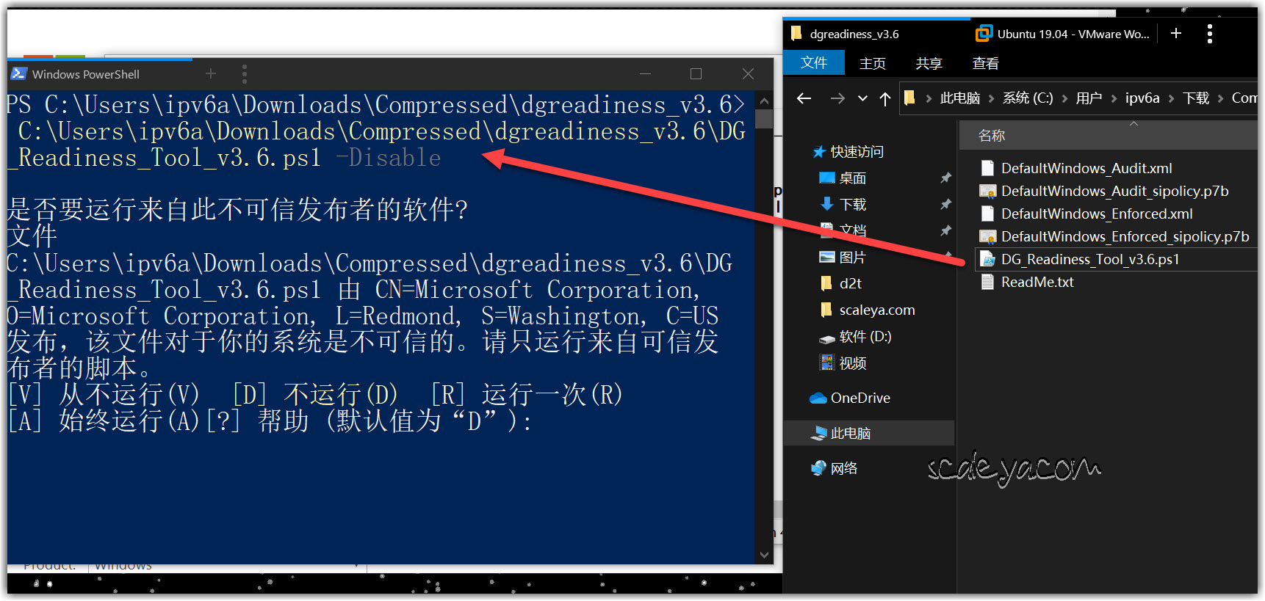
Task: Click ipv6a breadcrumb segment
Action: tap(1142, 98)
